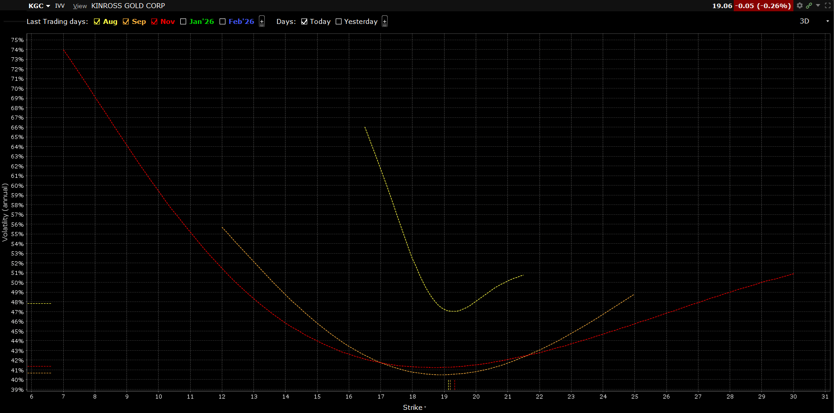Image resolution: width=834 pixels, height=413 pixels.
Task: Click the Days label
Action: click(286, 22)
